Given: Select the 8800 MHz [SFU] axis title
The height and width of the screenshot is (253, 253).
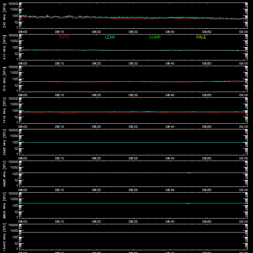Looking at the screenshot, I should click(4, 205).
